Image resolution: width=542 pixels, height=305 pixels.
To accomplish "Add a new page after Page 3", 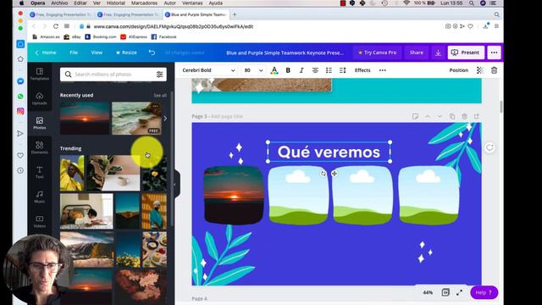I will click(x=477, y=117).
